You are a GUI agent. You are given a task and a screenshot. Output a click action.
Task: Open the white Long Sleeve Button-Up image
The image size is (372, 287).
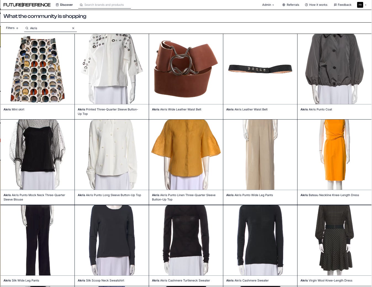pyautogui.click(x=112, y=155)
